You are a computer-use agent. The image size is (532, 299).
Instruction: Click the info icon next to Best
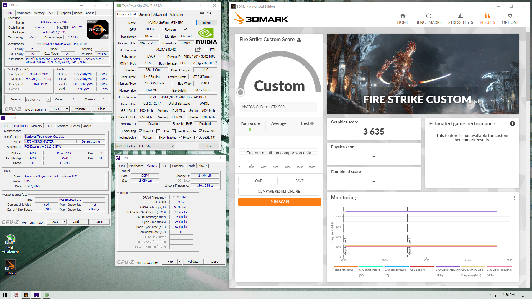point(312,123)
